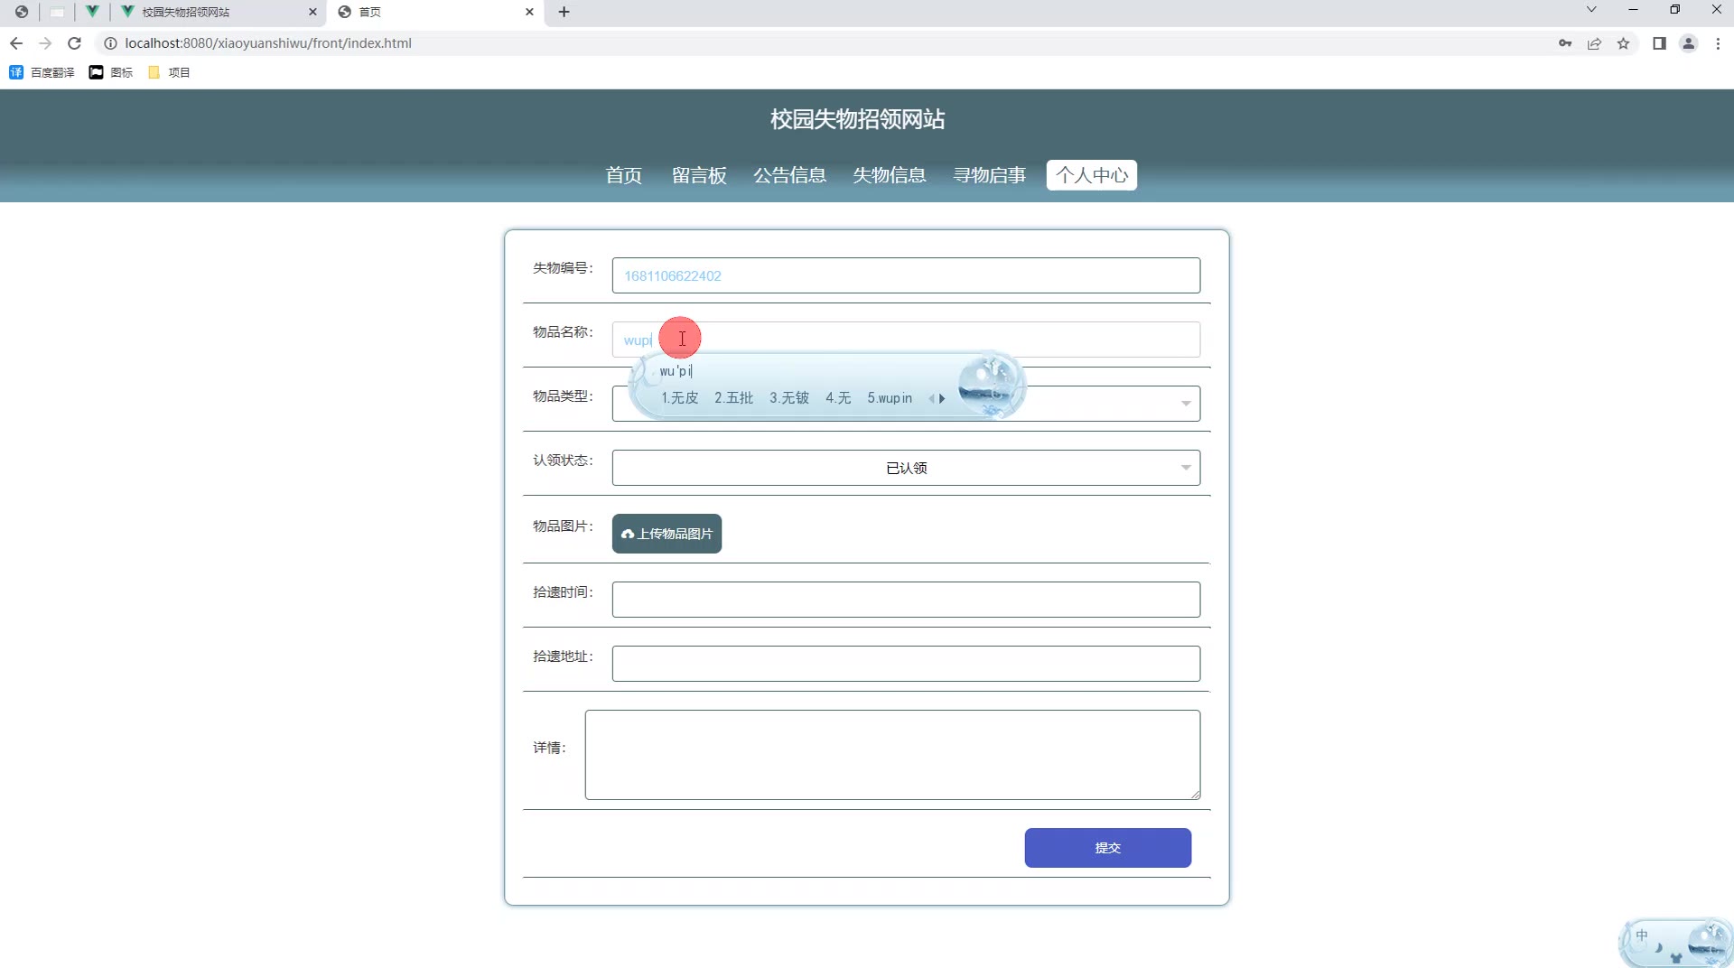Choose IME candidate 4.无
This screenshot has height=968, width=1734.
(838, 398)
